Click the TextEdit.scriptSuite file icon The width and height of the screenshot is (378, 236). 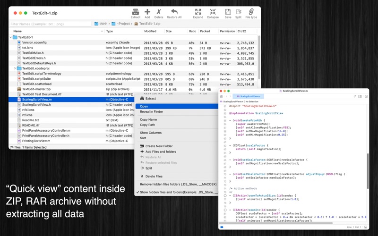coord(19,79)
